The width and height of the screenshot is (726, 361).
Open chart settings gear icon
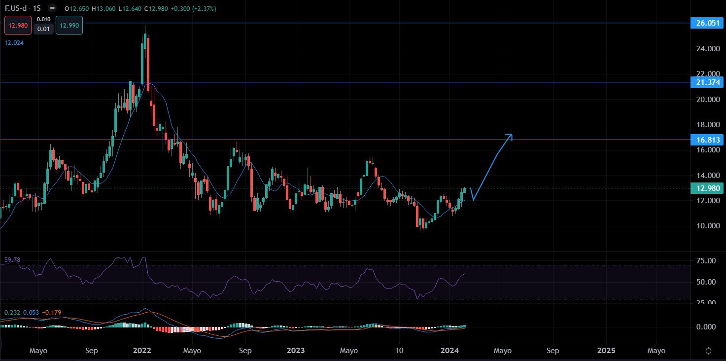pos(708,351)
